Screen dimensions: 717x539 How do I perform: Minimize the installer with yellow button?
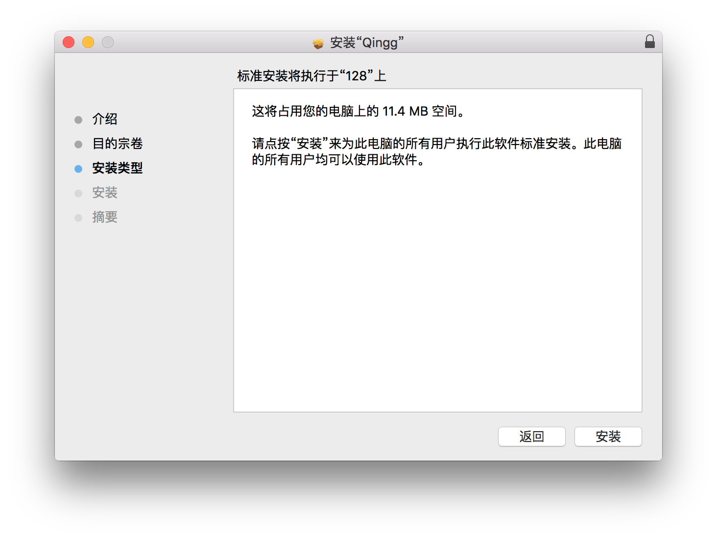click(x=88, y=42)
